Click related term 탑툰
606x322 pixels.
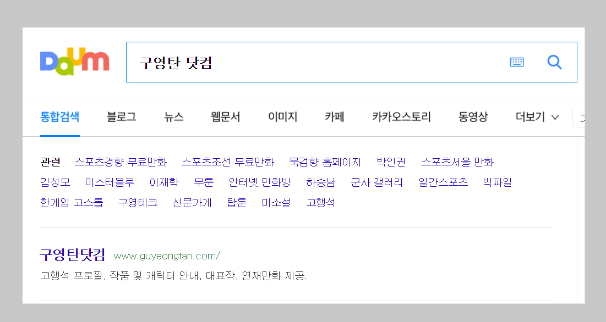(237, 202)
